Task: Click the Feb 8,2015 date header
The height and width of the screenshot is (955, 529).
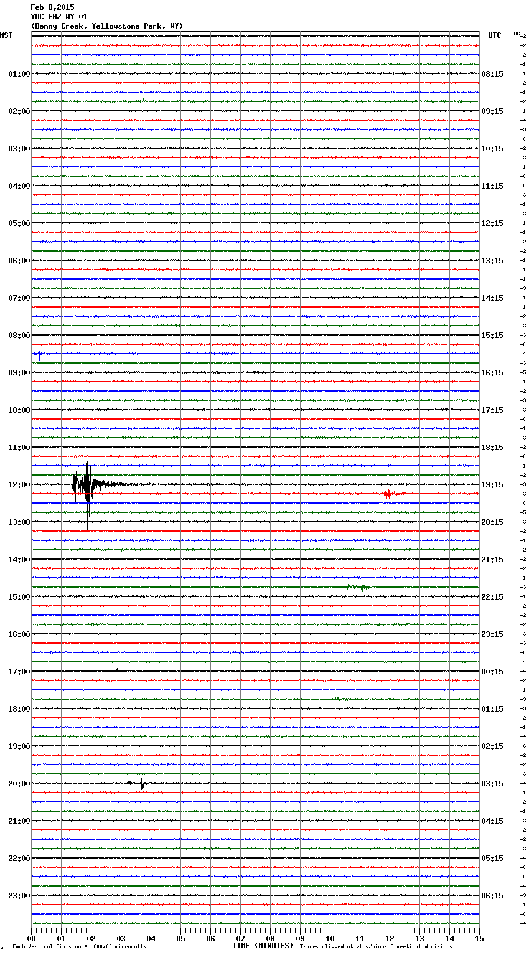Action: 52,7
